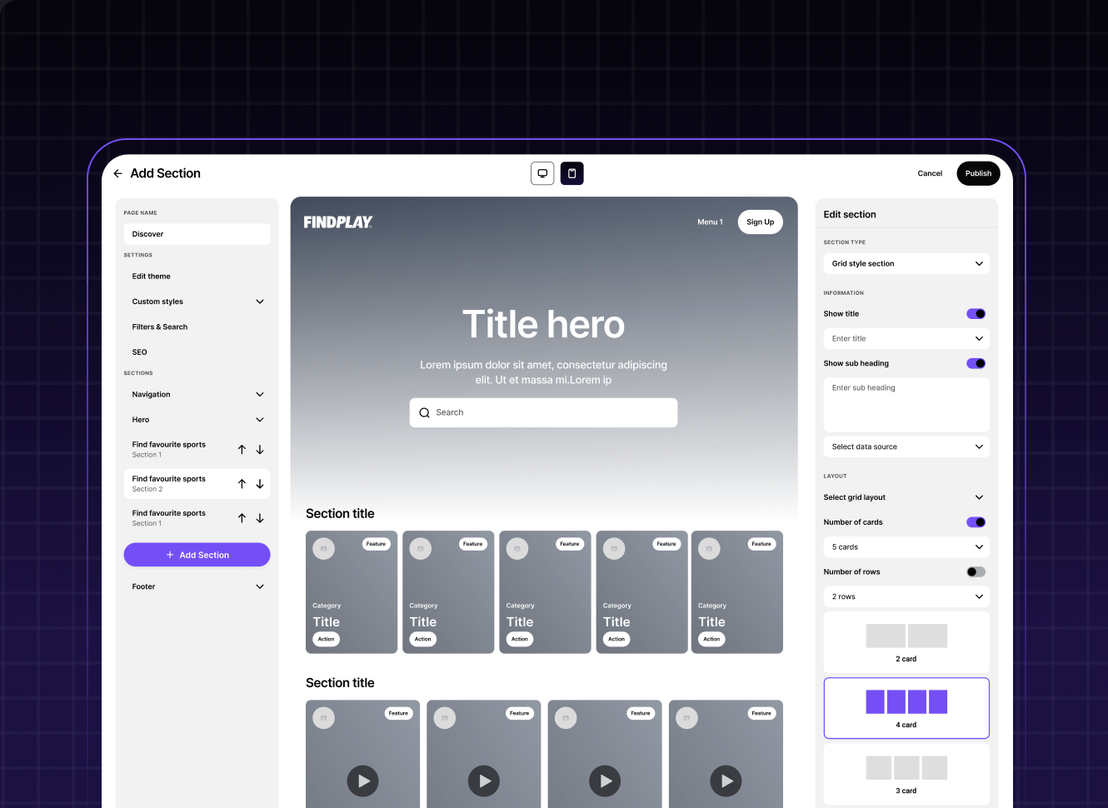Select the 4 card layout swatch

coord(906,708)
